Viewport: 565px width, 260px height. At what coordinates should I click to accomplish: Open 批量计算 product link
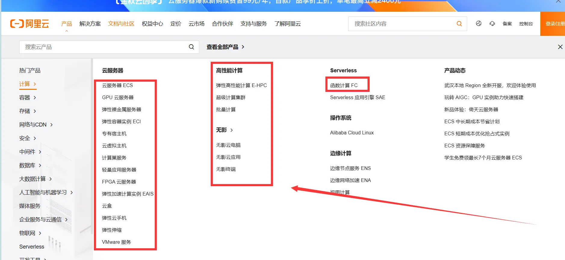click(x=226, y=110)
